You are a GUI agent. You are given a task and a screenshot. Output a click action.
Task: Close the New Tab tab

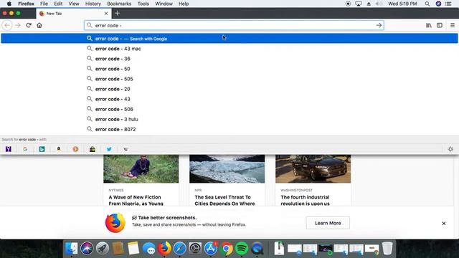106,14
